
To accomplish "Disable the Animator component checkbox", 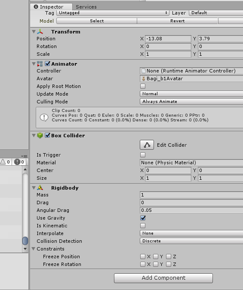I will click(x=47, y=63).
